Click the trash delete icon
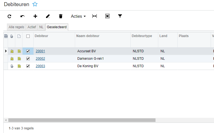This screenshot has height=133, width=214. tap(61, 16)
